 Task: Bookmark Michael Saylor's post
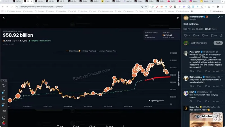pyautogui.click(x=213, y=36)
